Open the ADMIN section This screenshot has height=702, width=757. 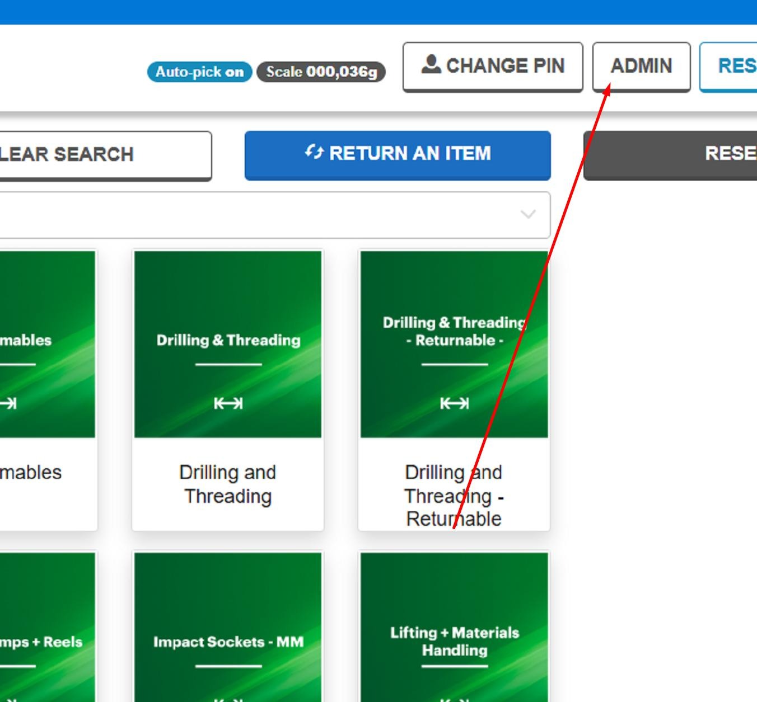(x=641, y=66)
